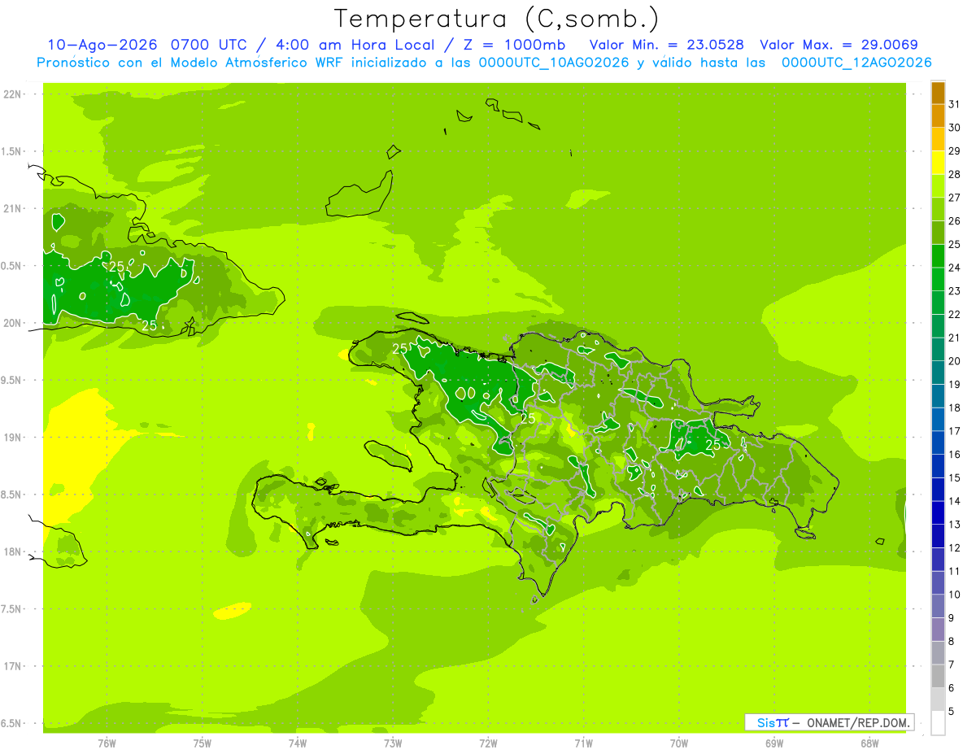Screen dimensions: 976x754
Task: Click the "71W" longitude label
Action: click(x=583, y=743)
